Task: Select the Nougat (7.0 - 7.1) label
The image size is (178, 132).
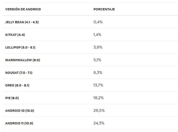Action: (19, 73)
